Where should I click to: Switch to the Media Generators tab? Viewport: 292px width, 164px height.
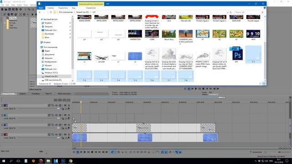64,94
